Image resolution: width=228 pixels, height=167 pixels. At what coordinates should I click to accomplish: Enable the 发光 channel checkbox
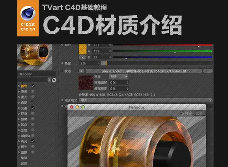pos(33,97)
